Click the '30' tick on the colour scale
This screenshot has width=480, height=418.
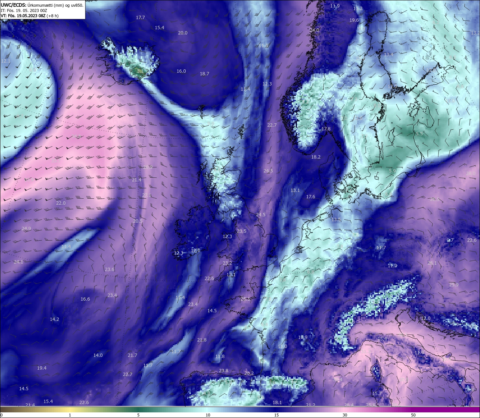(345, 415)
